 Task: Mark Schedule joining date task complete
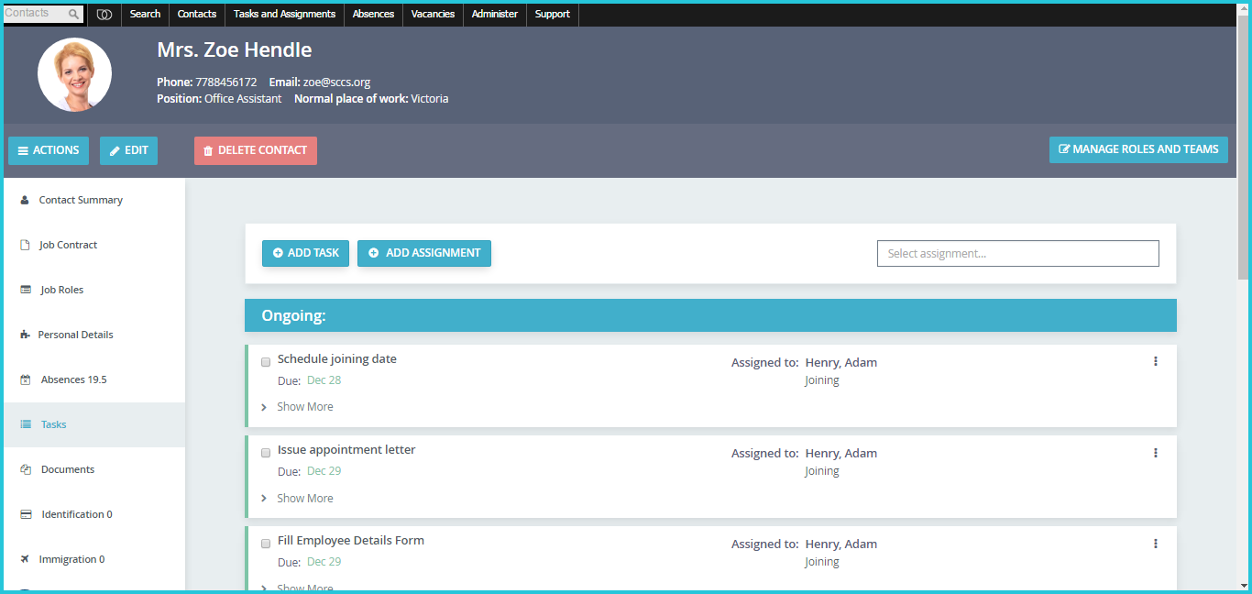[x=266, y=362]
